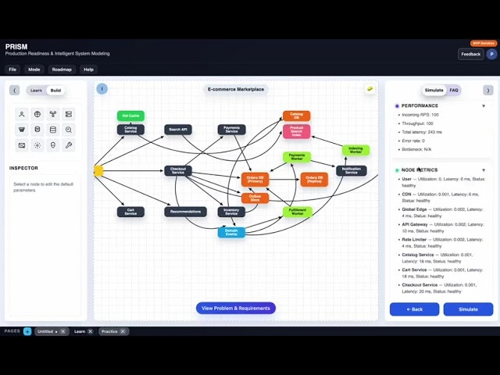This screenshot has width=500, height=375.
Task: Collapse the left sidebar with chevron
Action: [x=14, y=91]
